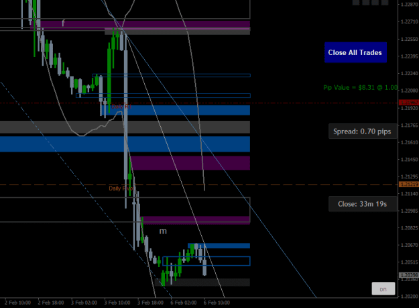Viewport: 419px width, 308px height.
Task: Click the 6 Feb 10:00 time label
Action: point(217,303)
